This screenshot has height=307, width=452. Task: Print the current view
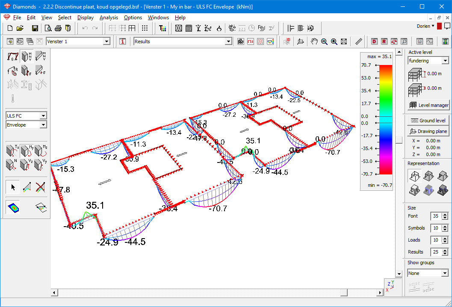point(58,28)
